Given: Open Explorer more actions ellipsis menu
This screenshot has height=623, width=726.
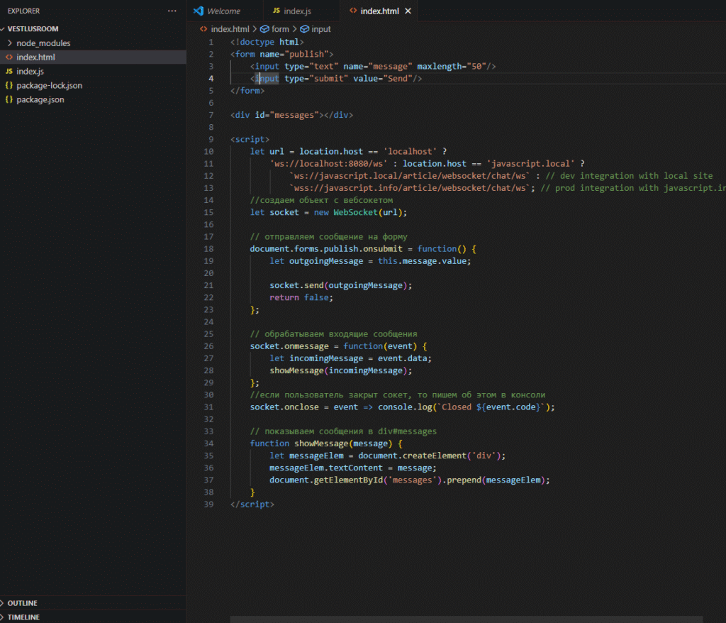Looking at the screenshot, I should pyautogui.click(x=172, y=11).
